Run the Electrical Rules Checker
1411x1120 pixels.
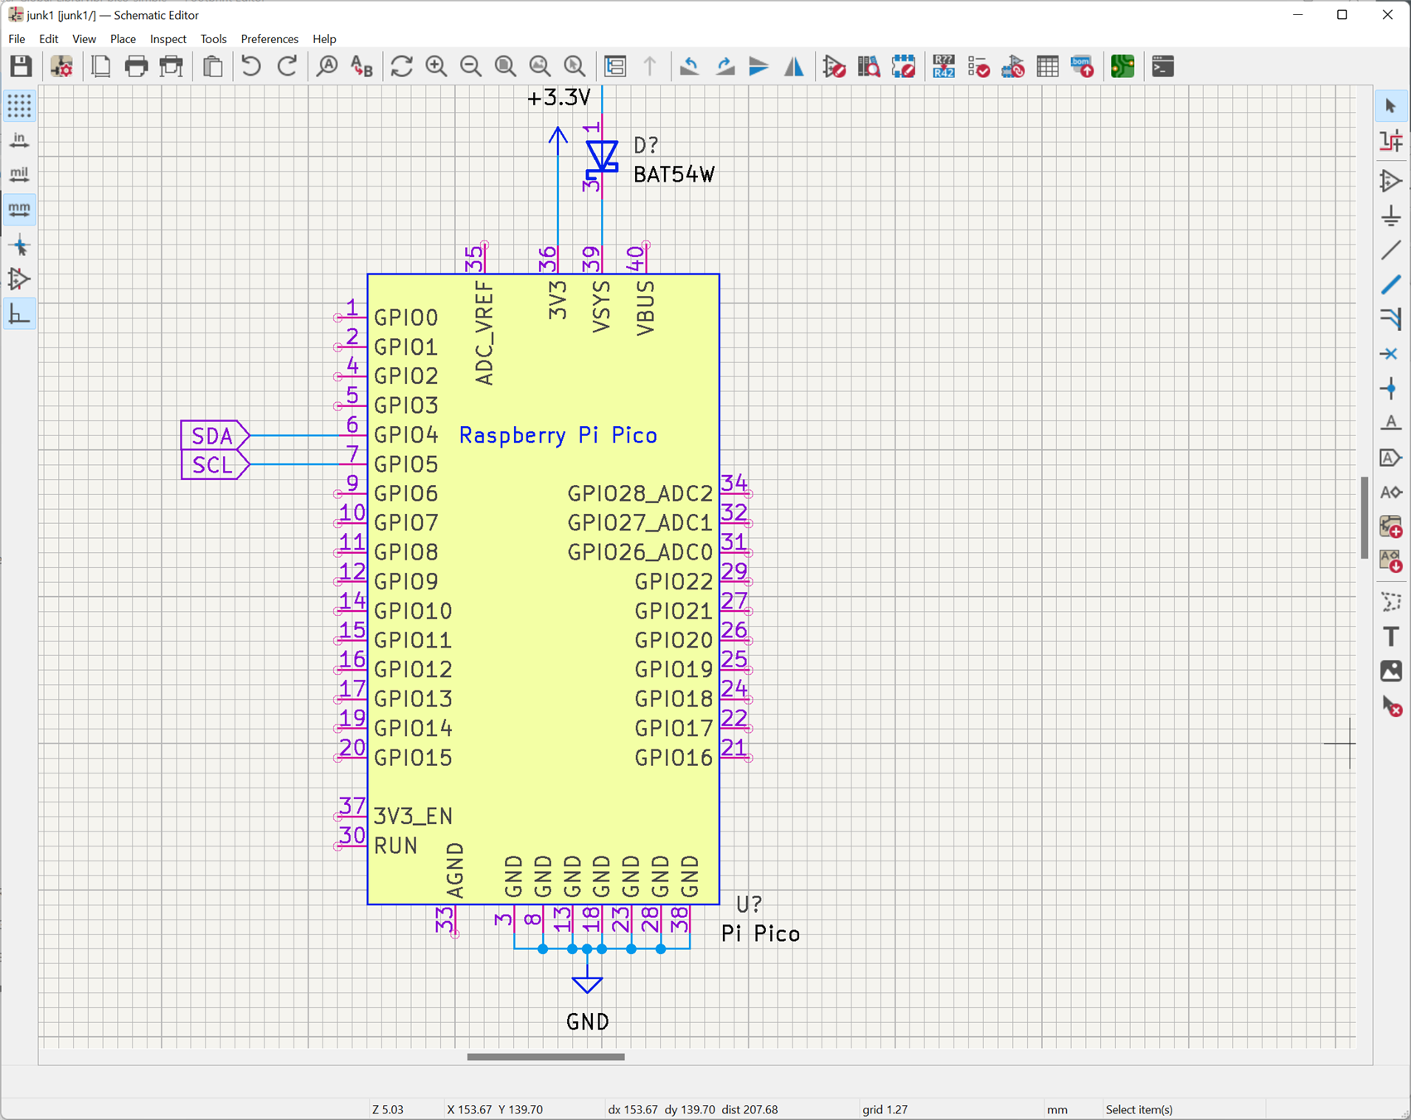[979, 66]
